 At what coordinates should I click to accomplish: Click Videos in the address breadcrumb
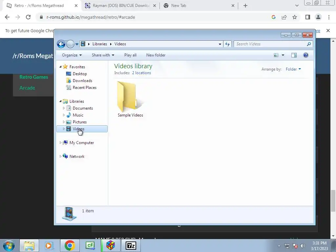[120, 44]
